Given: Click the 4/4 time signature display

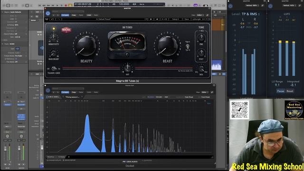Looking at the screenshot, I should click(x=134, y=4).
